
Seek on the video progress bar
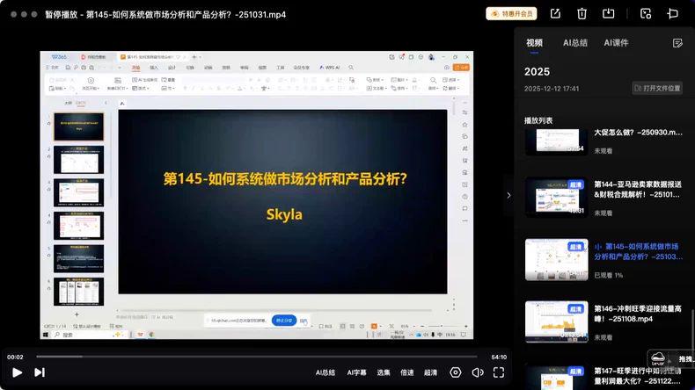click(257, 356)
